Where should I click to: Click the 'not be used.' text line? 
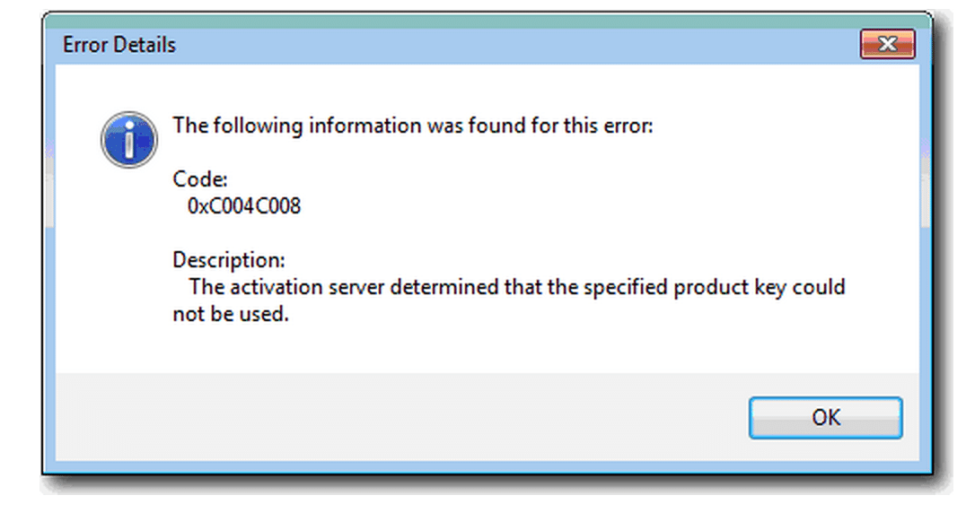click(231, 314)
